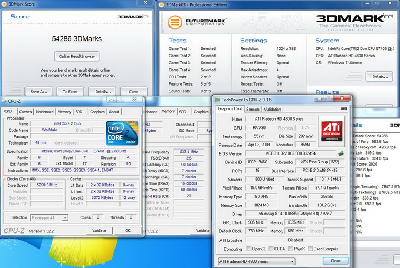Click the BIOS save chip icon in GPU-Z
This screenshot has height=268, width=400.
point(341,153)
